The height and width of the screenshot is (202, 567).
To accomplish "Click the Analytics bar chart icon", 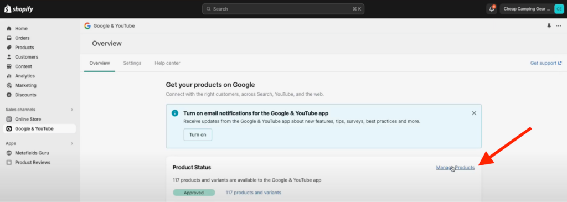I will (9, 76).
